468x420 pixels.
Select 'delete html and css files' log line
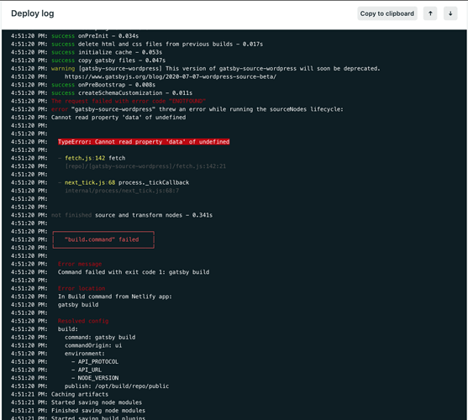click(x=137, y=45)
